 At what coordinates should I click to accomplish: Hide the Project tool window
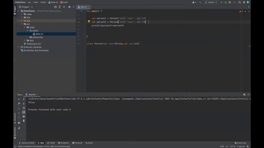(73, 7)
